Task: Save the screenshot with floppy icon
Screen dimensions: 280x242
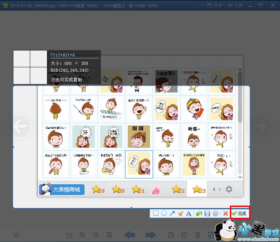Action: [x=207, y=214]
